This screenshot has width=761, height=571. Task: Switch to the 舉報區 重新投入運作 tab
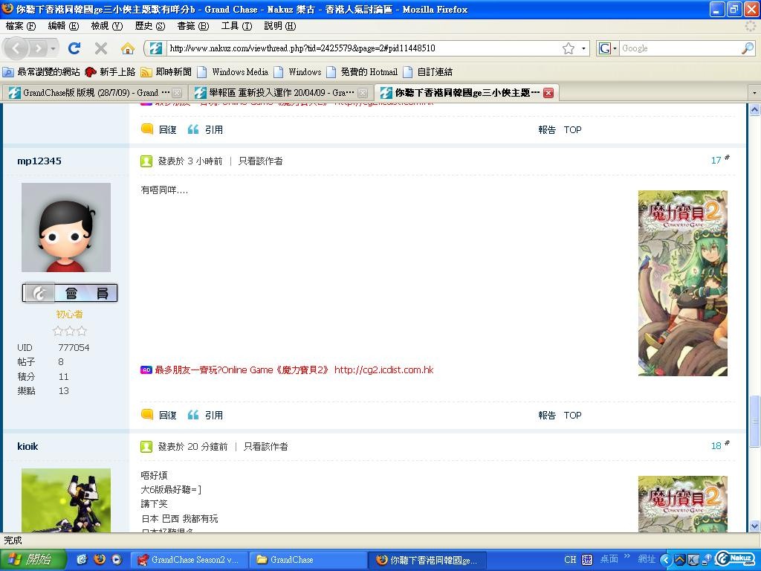pyautogui.click(x=282, y=93)
